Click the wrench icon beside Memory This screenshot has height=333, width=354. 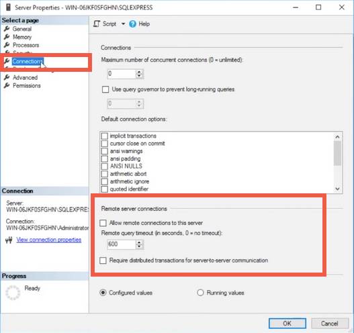7,37
